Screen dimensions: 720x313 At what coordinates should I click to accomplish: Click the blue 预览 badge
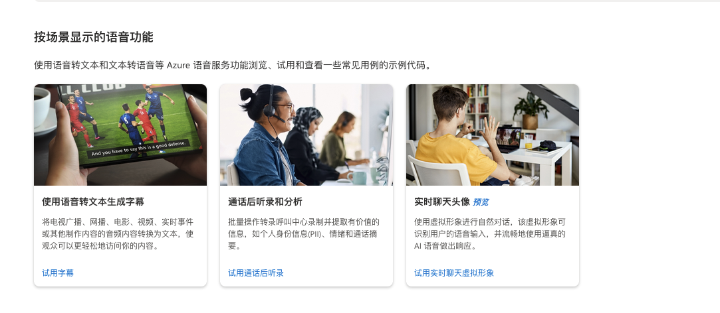point(481,202)
